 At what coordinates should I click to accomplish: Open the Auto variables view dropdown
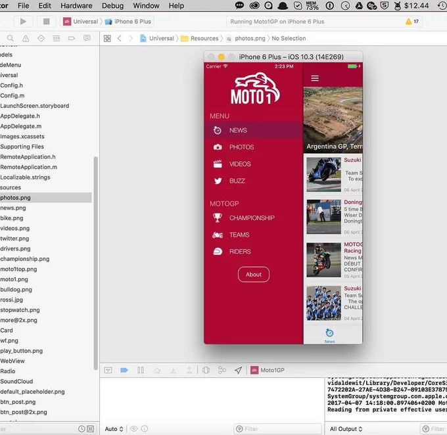click(x=114, y=428)
